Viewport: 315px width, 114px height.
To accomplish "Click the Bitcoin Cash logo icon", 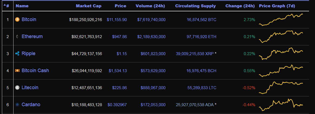I will [17, 71].
